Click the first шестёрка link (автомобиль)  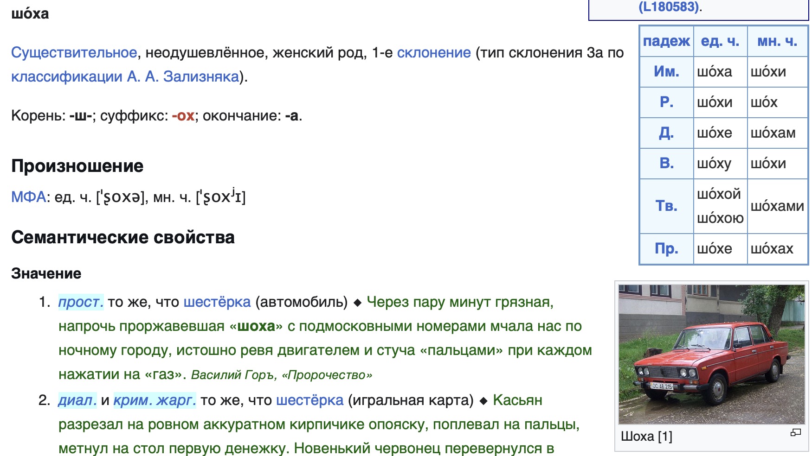(x=217, y=302)
